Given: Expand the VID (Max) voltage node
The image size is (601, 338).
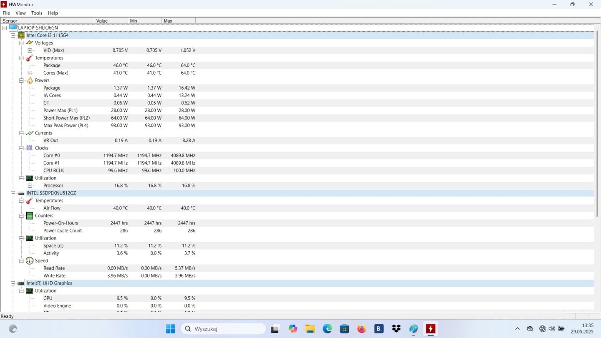Looking at the screenshot, I should [30, 50].
